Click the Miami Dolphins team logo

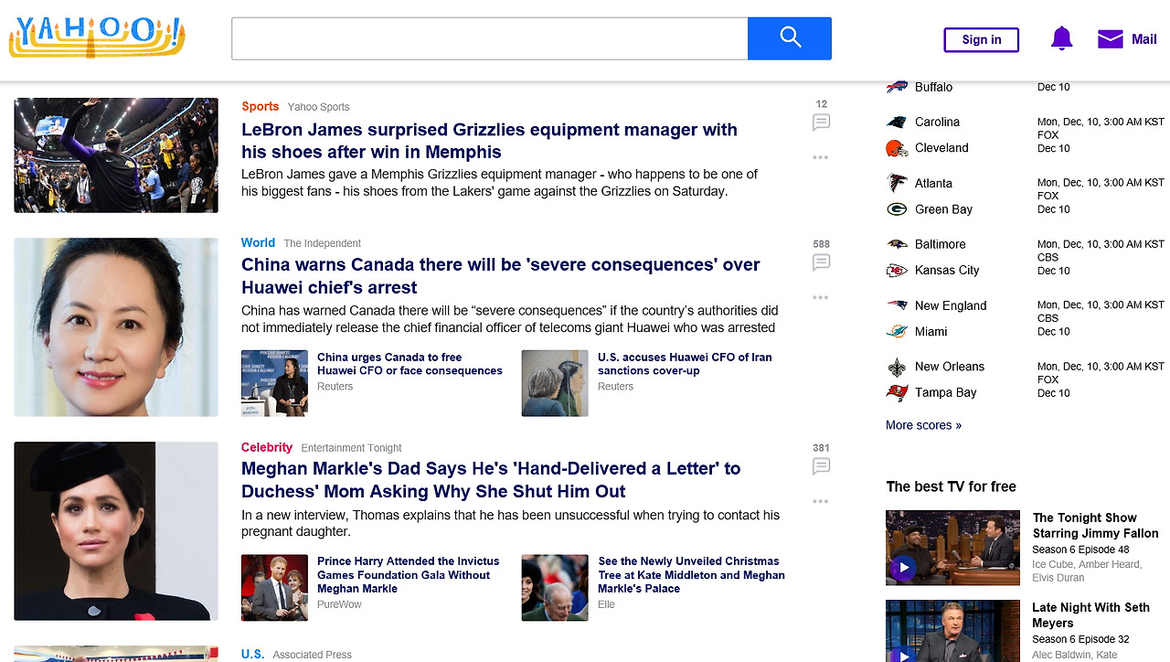pos(897,332)
